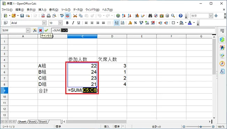Click the Data Sources cylinder icon
This screenshot has height=129, width=227.
click(x=167, y=16)
